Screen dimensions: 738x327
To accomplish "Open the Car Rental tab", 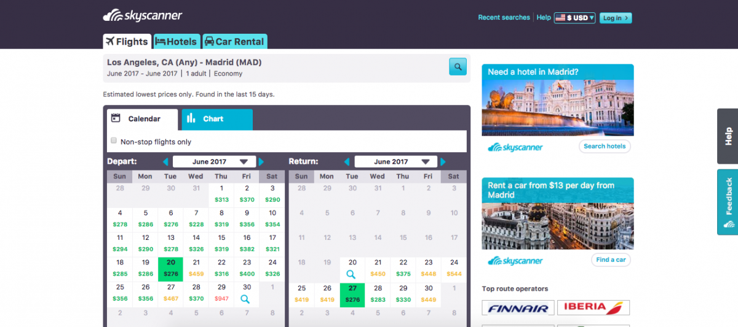I will click(x=234, y=42).
